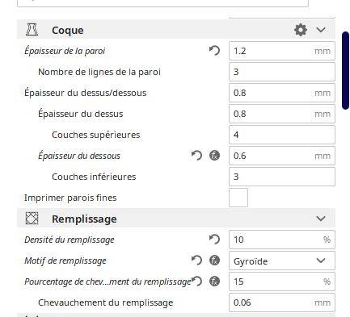Screen dimensions: 350x317
Task: Click the Remplissage section header
Action: pos(176,219)
